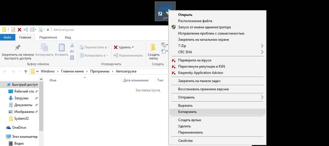
Task: Switch to the Вид ribbon tab
Action: (x=68, y=37)
